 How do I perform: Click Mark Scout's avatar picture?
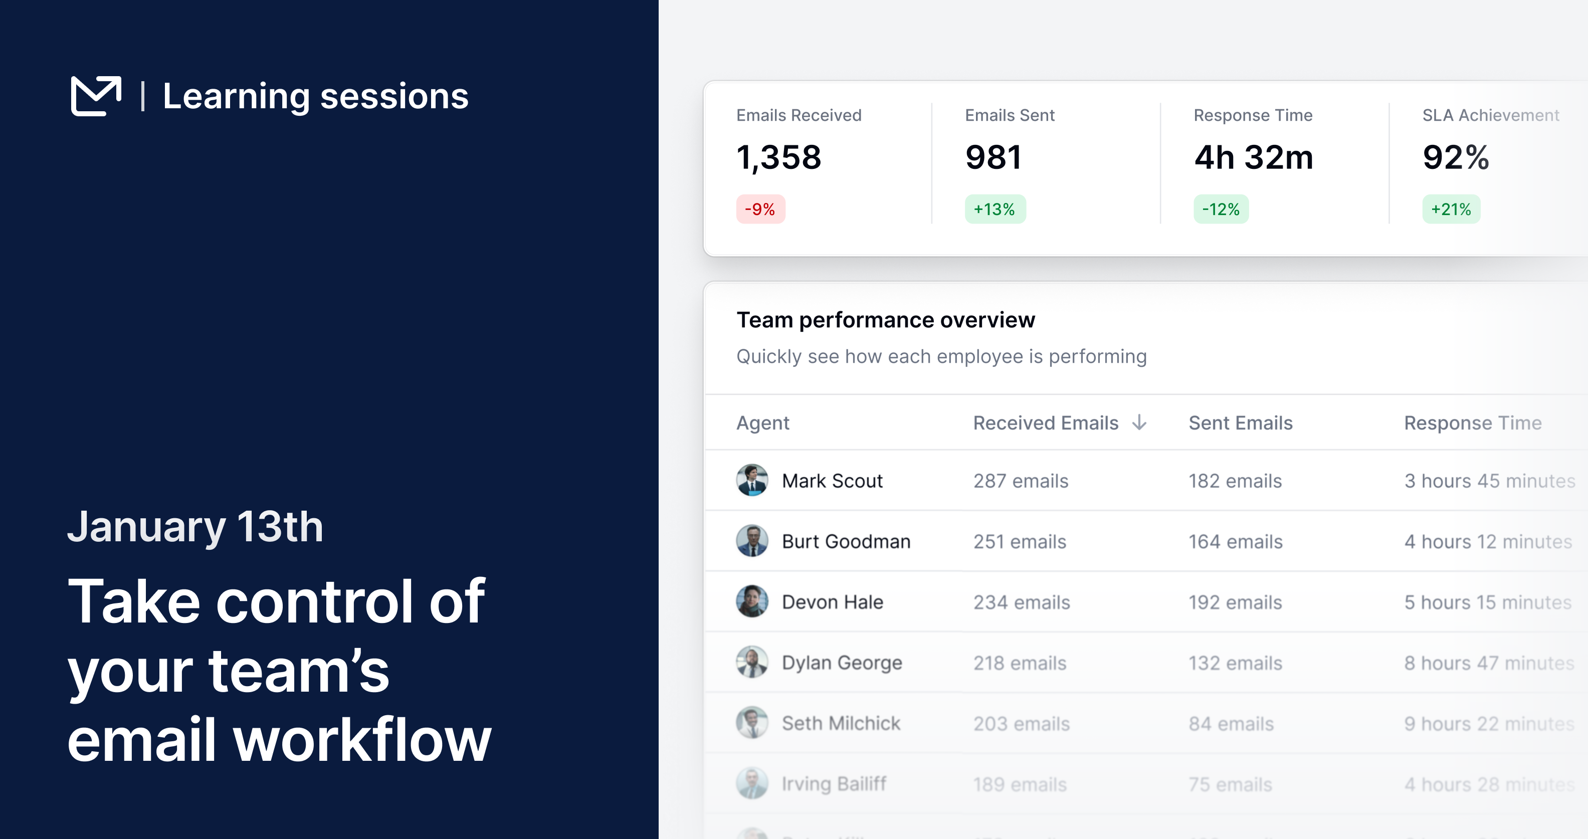[751, 480]
